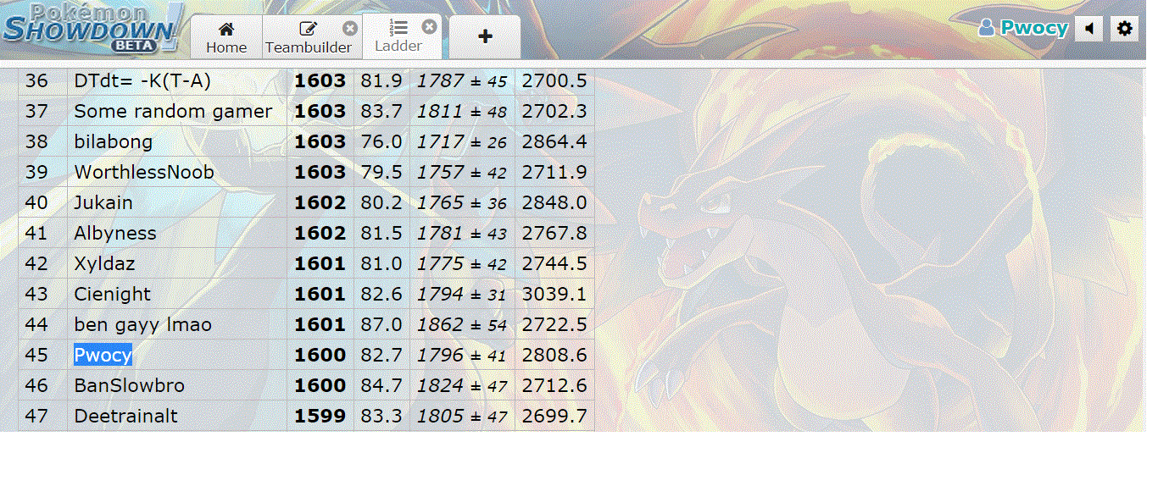Click COIL value 2864.4
Viewport: 1158px width, 486px height.
tap(554, 142)
